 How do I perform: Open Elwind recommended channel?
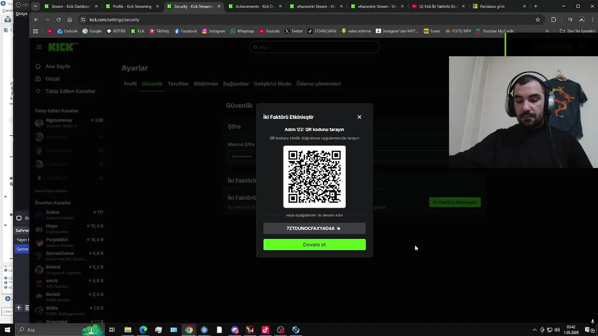tap(69, 270)
